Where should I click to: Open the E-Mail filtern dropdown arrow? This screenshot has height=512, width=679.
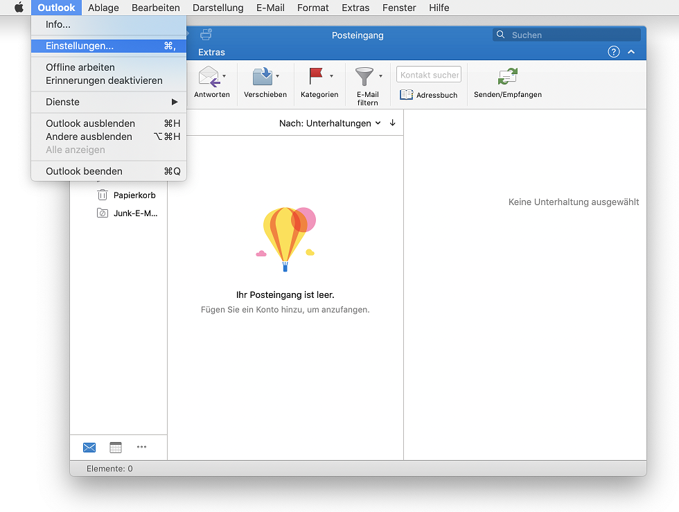coord(380,76)
